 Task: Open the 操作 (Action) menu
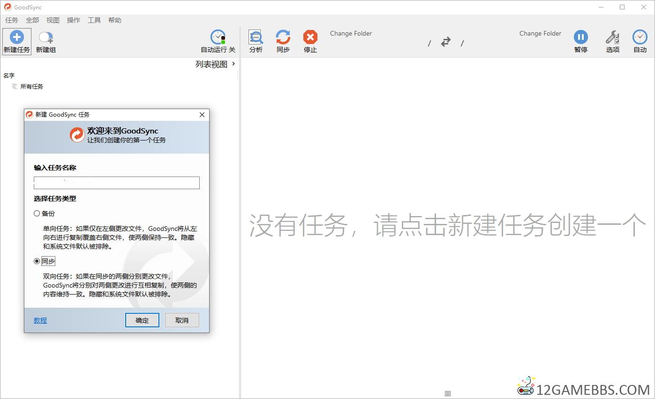74,20
